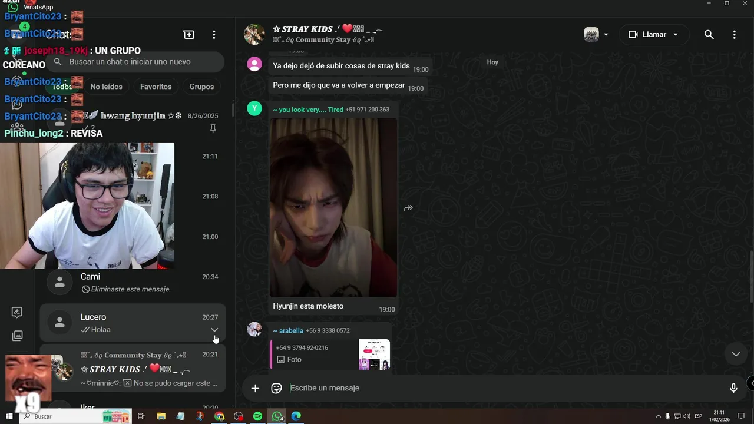
Task: Open arabella's profile avatar
Action: (x=254, y=329)
